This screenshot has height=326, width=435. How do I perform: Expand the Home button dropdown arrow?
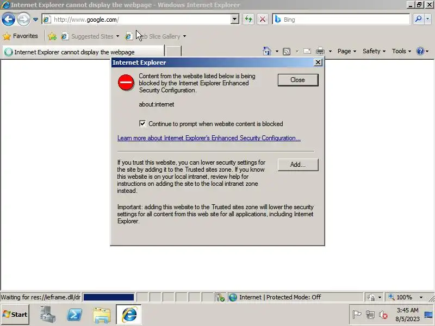pyautogui.click(x=277, y=51)
